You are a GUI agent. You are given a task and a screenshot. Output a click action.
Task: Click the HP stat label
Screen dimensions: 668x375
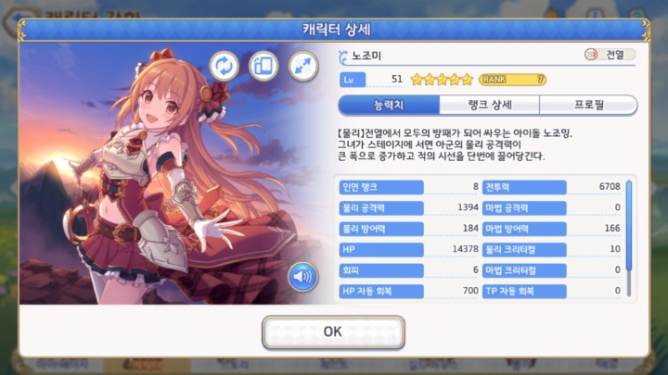pyautogui.click(x=381, y=250)
